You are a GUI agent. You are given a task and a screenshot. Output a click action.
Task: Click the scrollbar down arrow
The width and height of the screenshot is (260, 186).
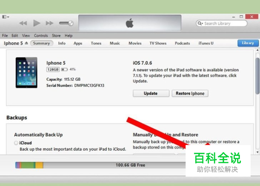pos(257,152)
